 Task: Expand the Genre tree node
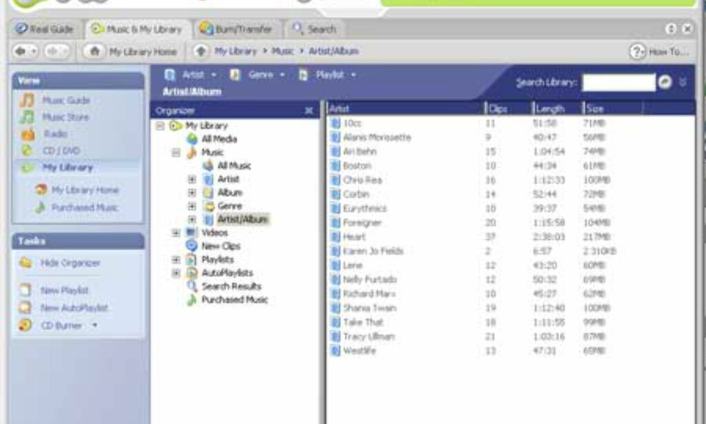coord(192,206)
